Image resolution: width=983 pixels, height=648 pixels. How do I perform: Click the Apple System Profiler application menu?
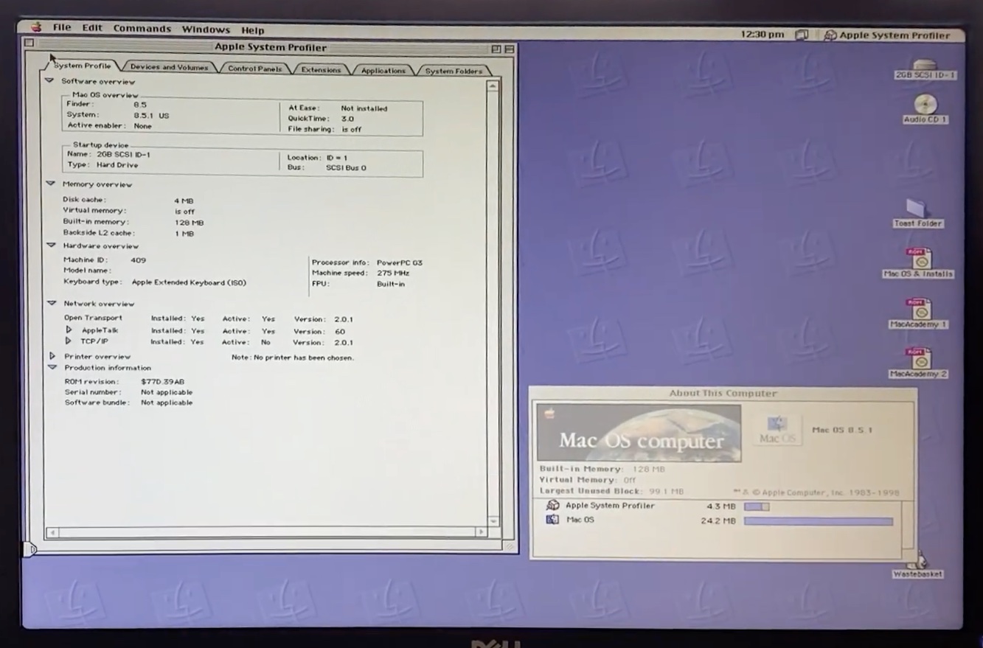[886, 35]
